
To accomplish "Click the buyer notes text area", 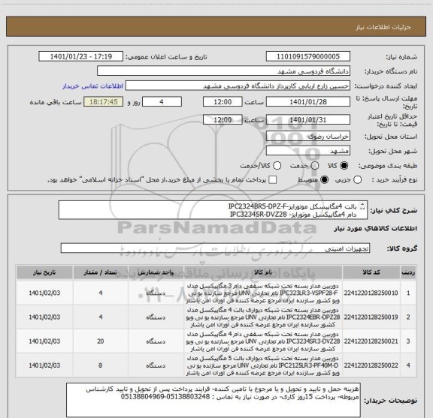I will 213,400.
